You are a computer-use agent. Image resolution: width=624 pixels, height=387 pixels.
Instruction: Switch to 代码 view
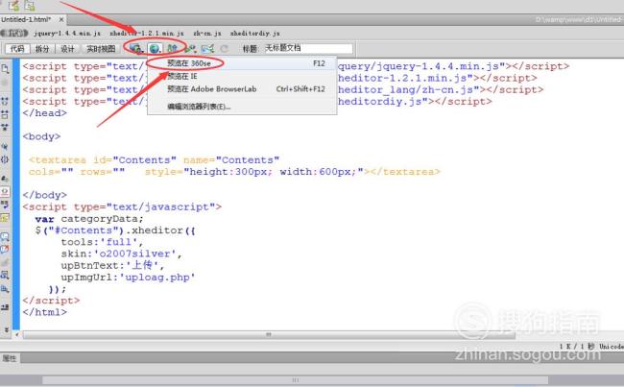coord(17,49)
